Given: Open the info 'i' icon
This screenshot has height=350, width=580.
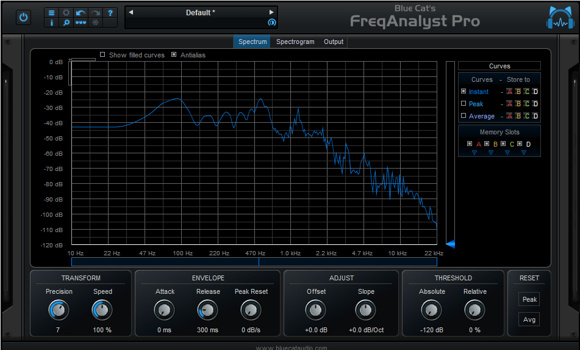Looking at the screenshot, I should tap(51, 23).
